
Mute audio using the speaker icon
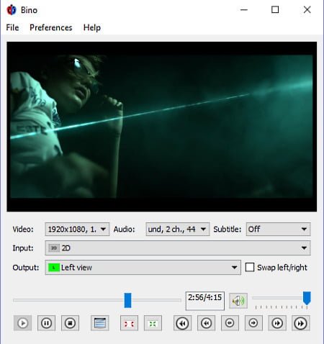pyautogui.click(x=238, y=301)
